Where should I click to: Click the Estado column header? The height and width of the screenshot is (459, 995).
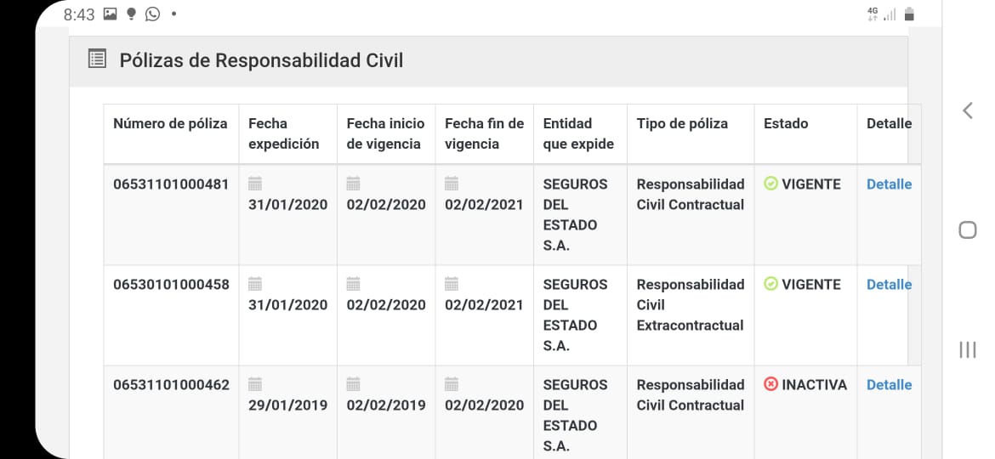(786, 123)
